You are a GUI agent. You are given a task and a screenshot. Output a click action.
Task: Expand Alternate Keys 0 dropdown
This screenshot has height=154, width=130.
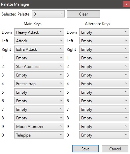104,135
